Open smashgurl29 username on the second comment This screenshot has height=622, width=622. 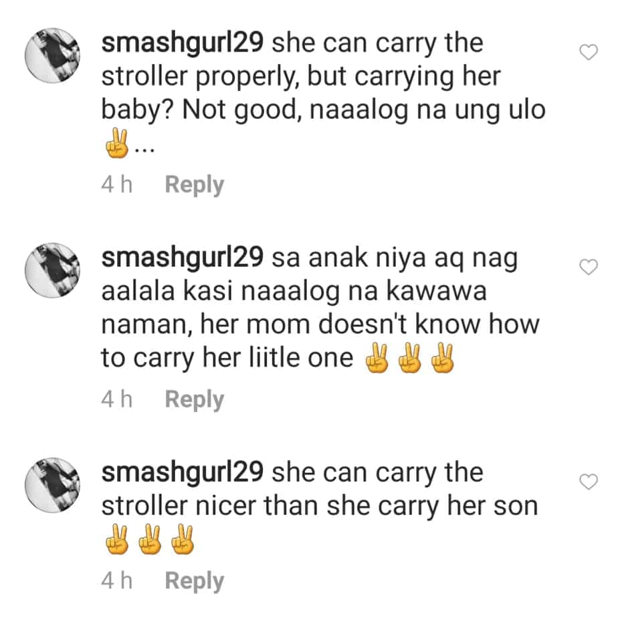tap(183, 258)
